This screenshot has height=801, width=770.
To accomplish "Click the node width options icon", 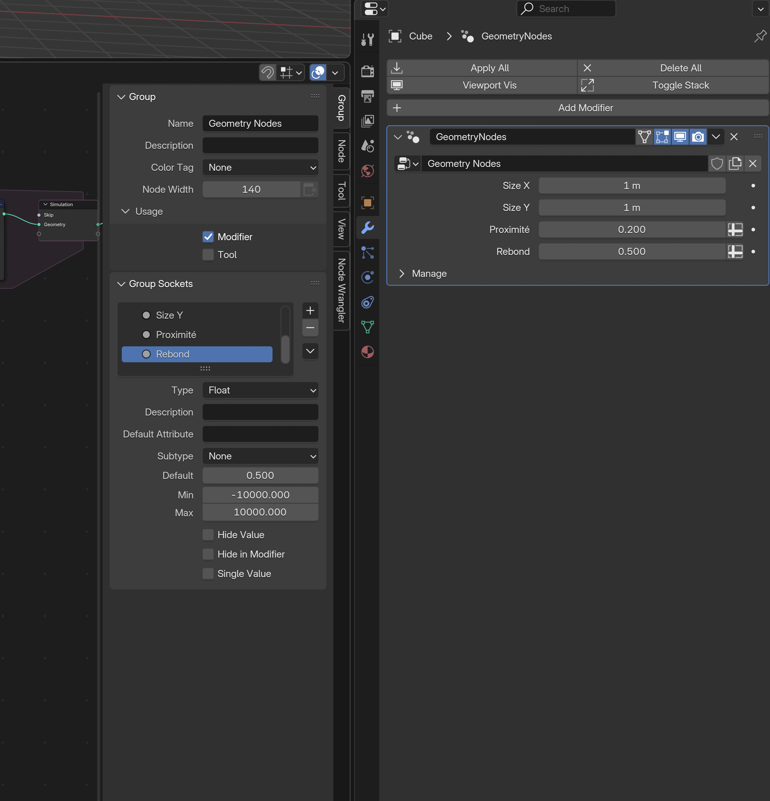I will click(x=309, y=190).
